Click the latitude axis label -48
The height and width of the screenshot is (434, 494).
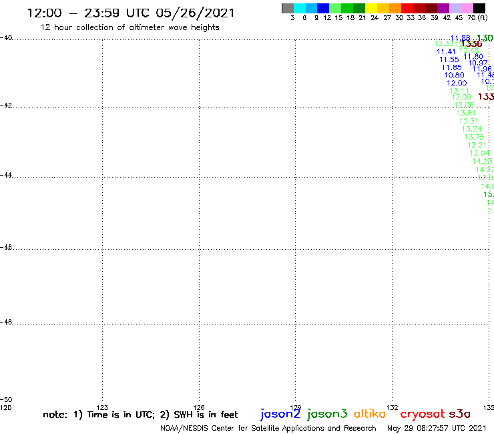coord(6,322)
